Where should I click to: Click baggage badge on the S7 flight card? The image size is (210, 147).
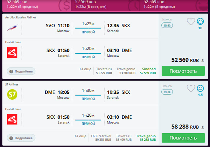click(167, 92)
